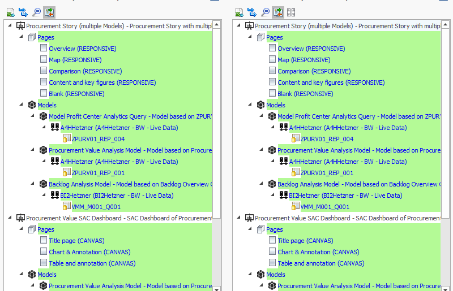Click the blue arrows icon in right toolbar
The height and width of the screenshot is (291, 453).
coord(252,12)
